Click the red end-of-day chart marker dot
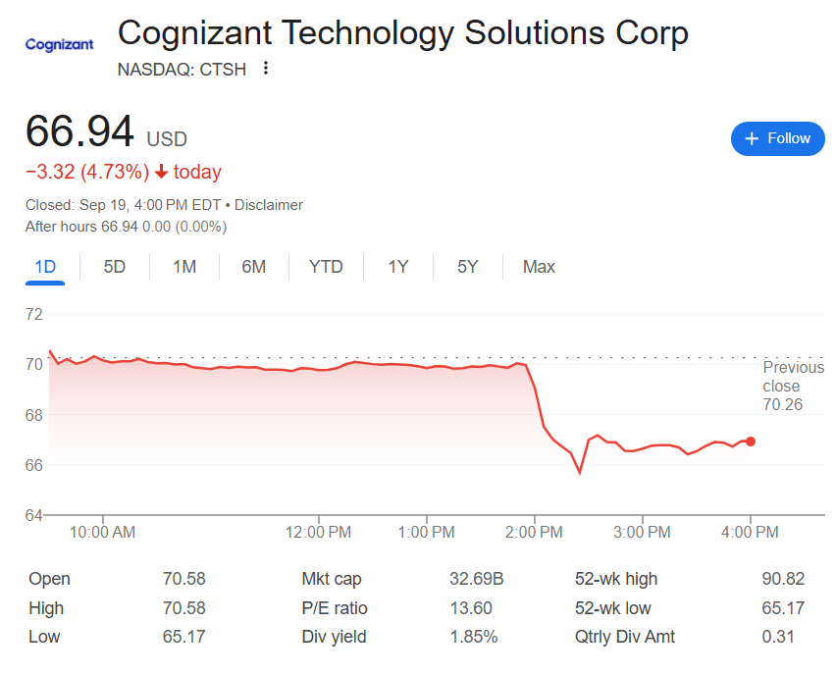The width and height of the screenshot is (836, 675). pyautogui.click(x=751, y=441)
